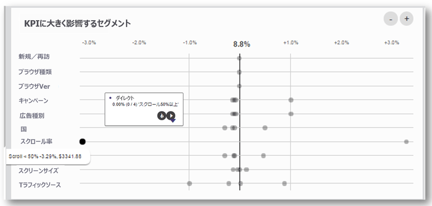Click the 8.8% baseline value label
Screen dimensions: 432x206
tap(241, 44)
